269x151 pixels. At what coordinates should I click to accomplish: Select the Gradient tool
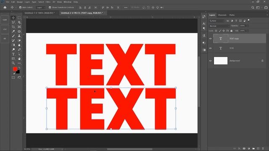[x=13, y=45]
